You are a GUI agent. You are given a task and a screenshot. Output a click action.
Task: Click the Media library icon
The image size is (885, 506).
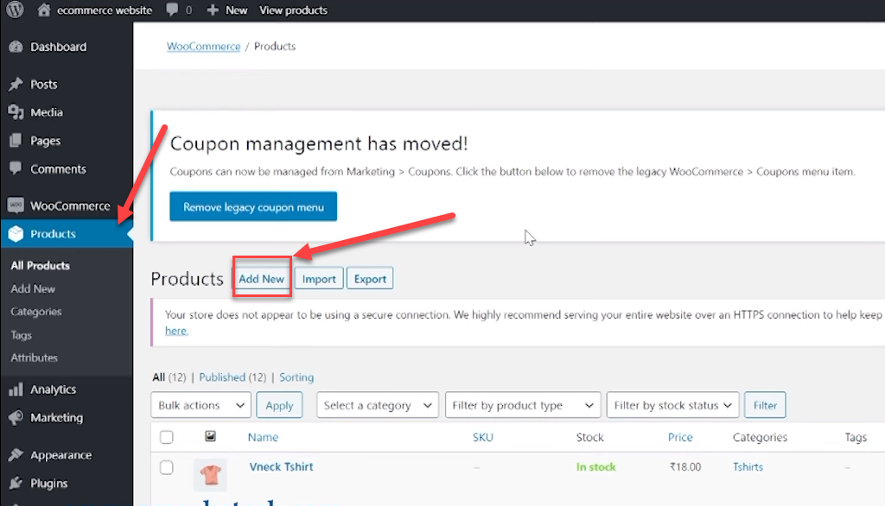[x=16, y=112]
